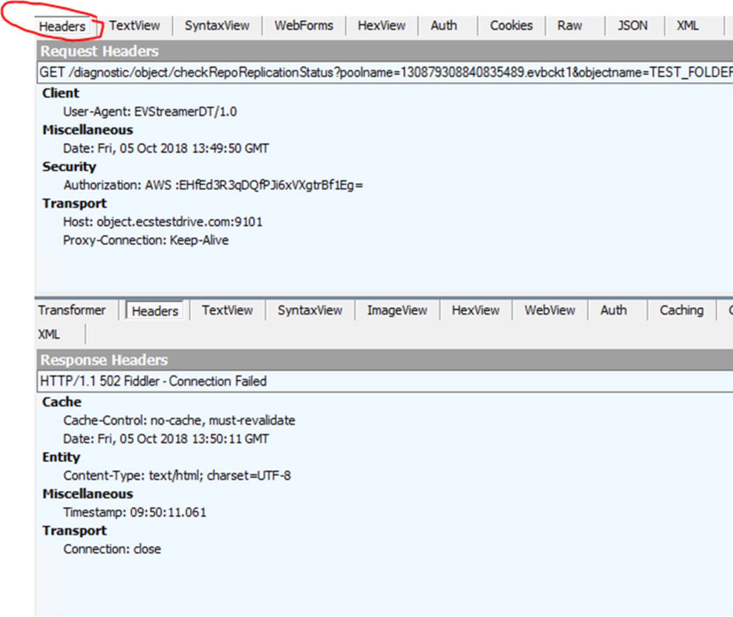Click the response Miscellaneous group heading

tap(88, 494)
